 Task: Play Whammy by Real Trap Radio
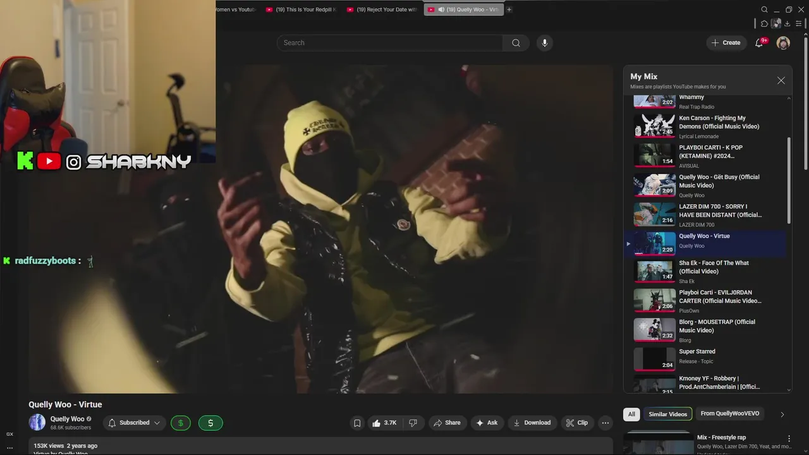click(709, 102)
